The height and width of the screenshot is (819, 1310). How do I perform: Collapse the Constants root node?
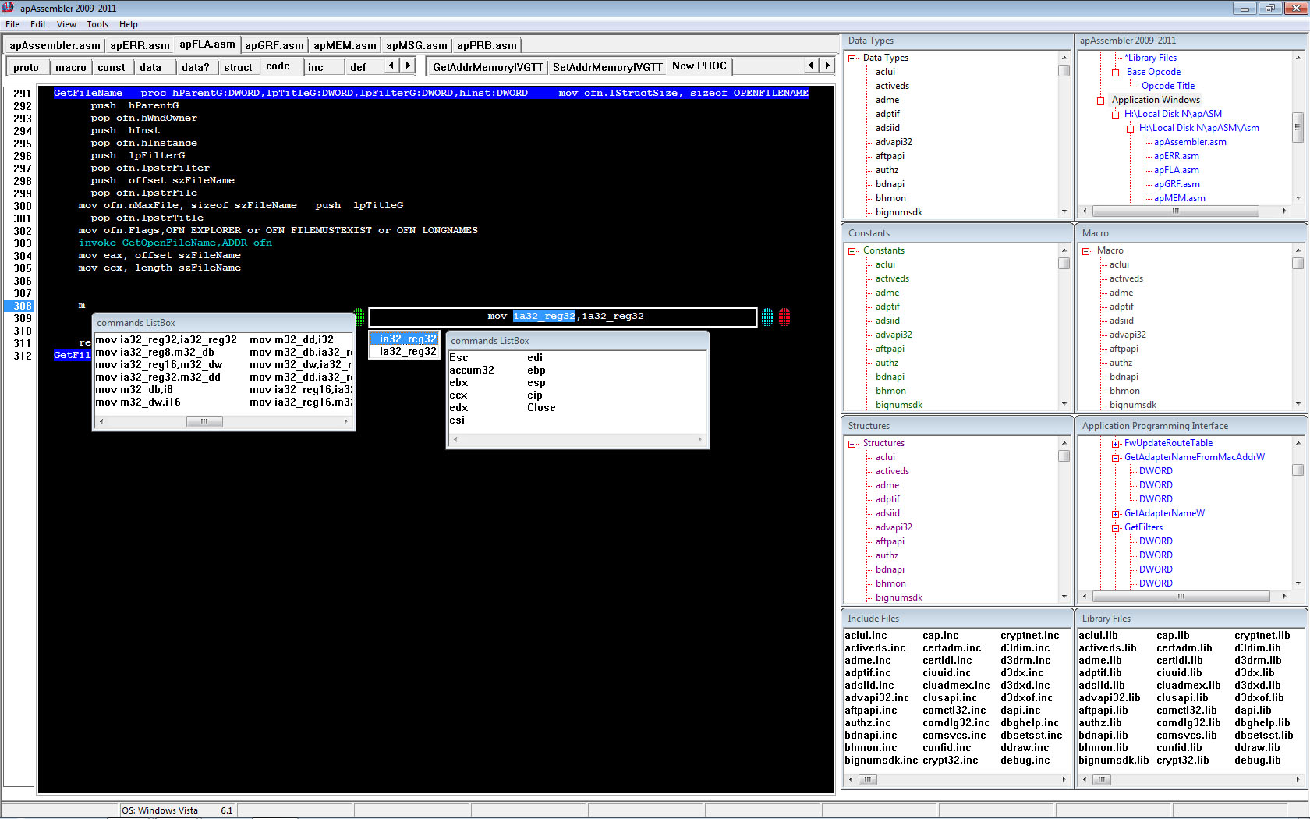tap(852, 251)
